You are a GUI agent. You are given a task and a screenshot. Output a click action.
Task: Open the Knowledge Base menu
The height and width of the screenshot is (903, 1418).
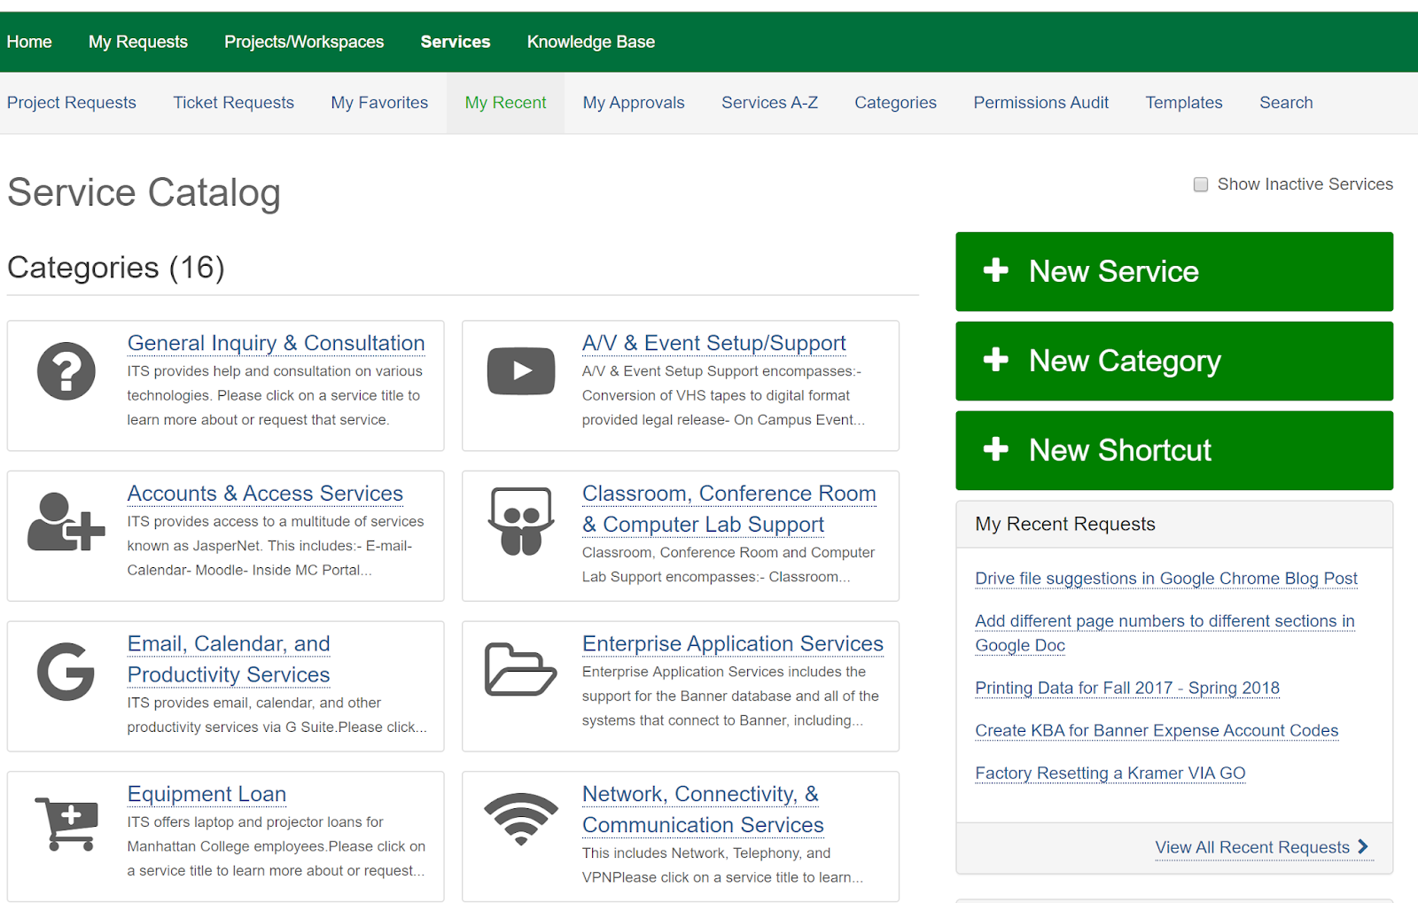click(x=590, y=42)
